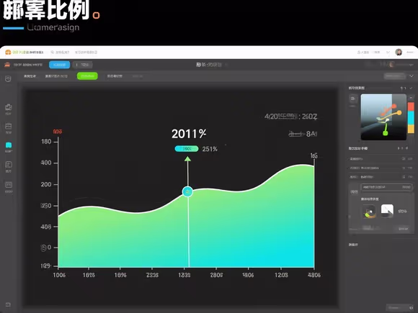This screenshot has width=418, height=313.
Task: Click the cyan progress pill under 2011%
Action: pyautogui.click(x=187, y=148)
